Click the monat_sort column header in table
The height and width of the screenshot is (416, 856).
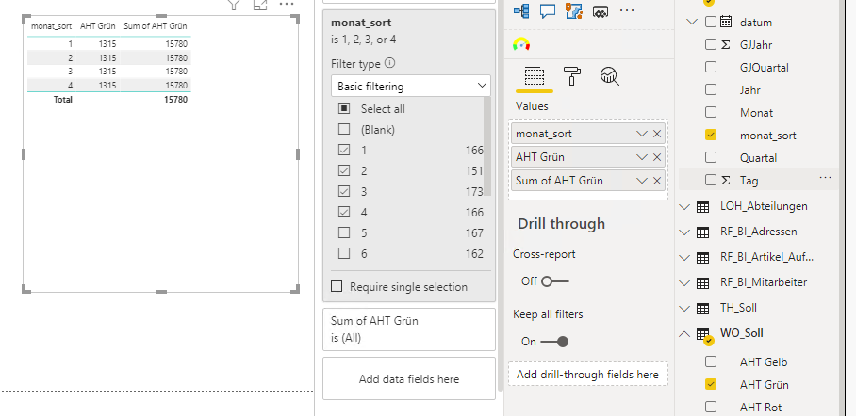point(51,26)
